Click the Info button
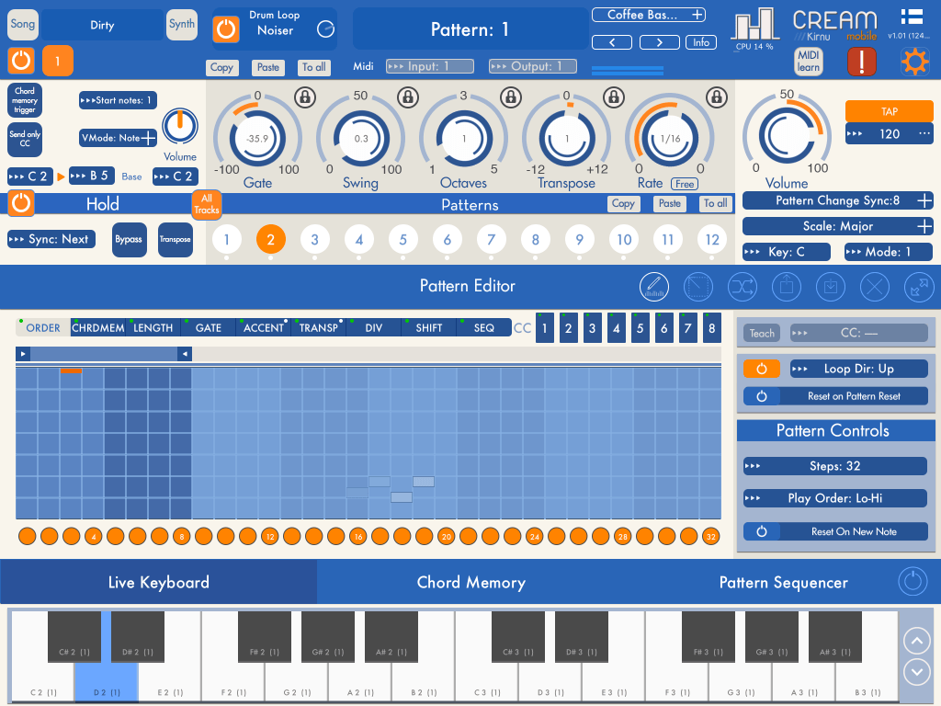Image resolution: width=941 pixels, height=706 pixels. tap(701, 42)
